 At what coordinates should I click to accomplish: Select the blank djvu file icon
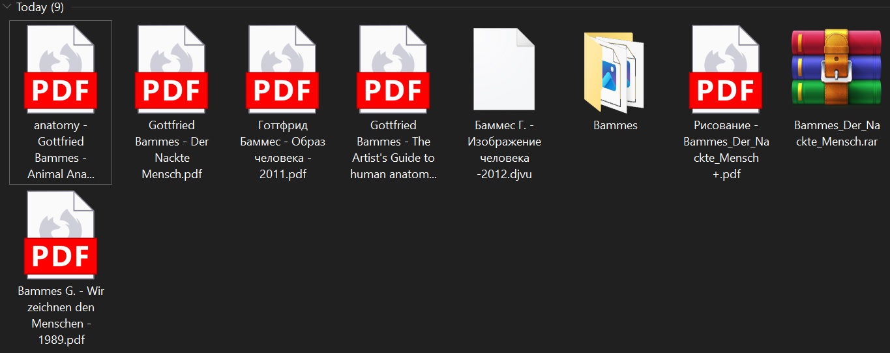tap(504, 69)
